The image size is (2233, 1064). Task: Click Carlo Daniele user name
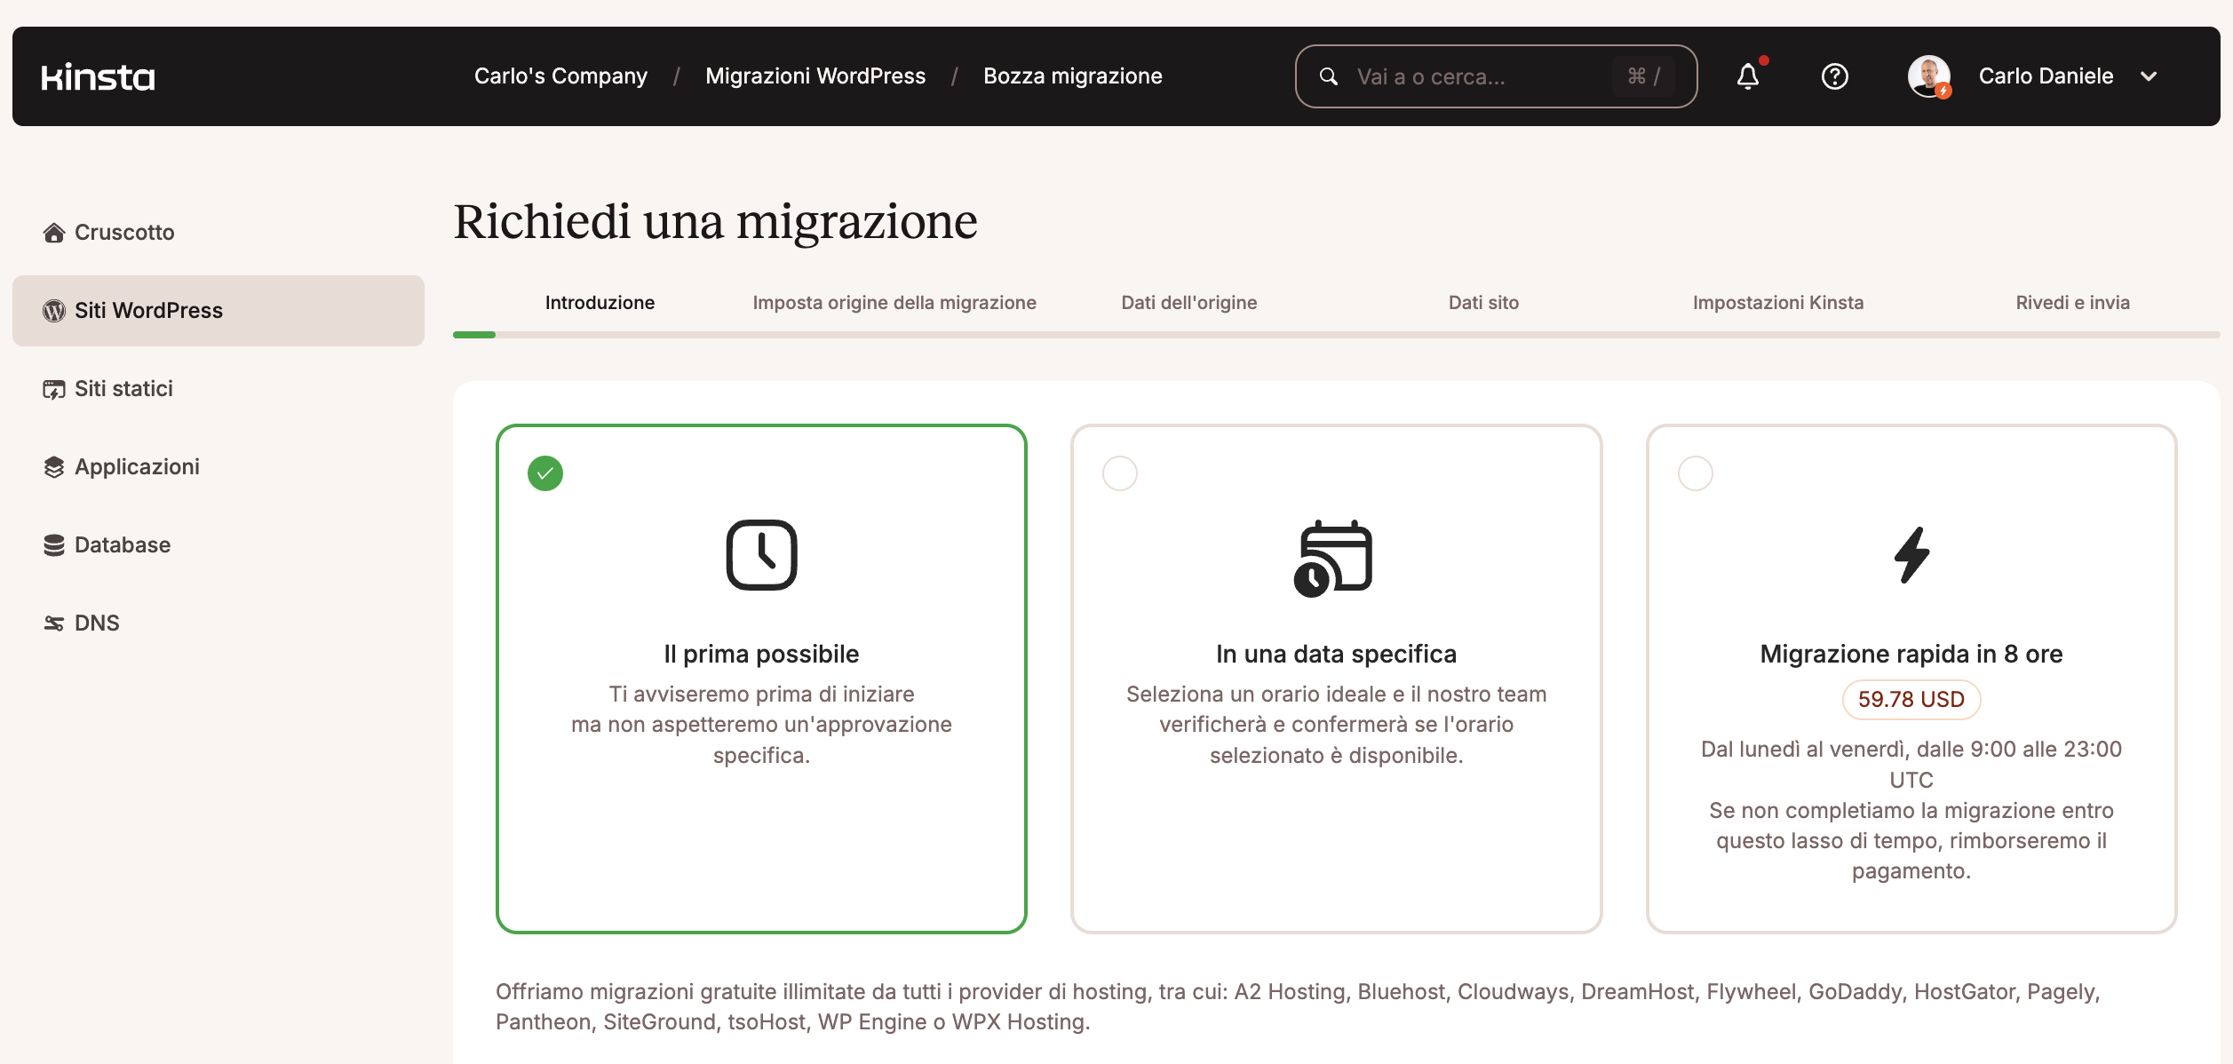[x=2046, y=76]
